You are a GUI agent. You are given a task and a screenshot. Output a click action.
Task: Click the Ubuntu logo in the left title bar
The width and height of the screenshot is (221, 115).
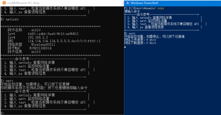4,3
